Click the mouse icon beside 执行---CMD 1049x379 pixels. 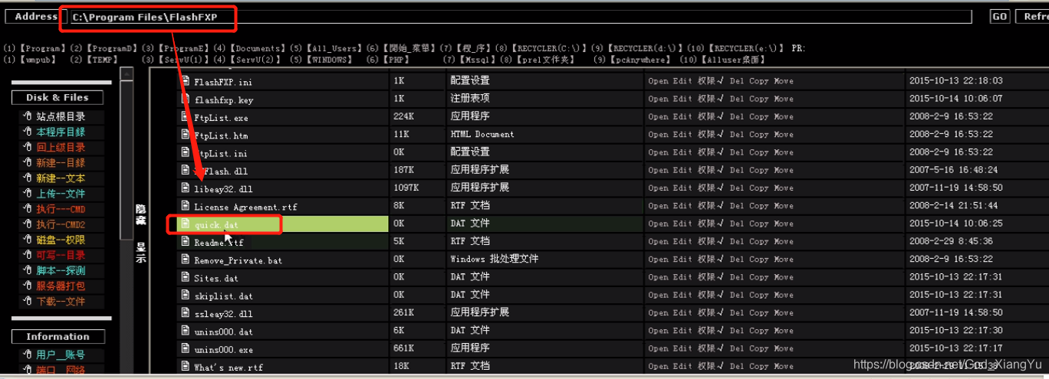(27, 209)
